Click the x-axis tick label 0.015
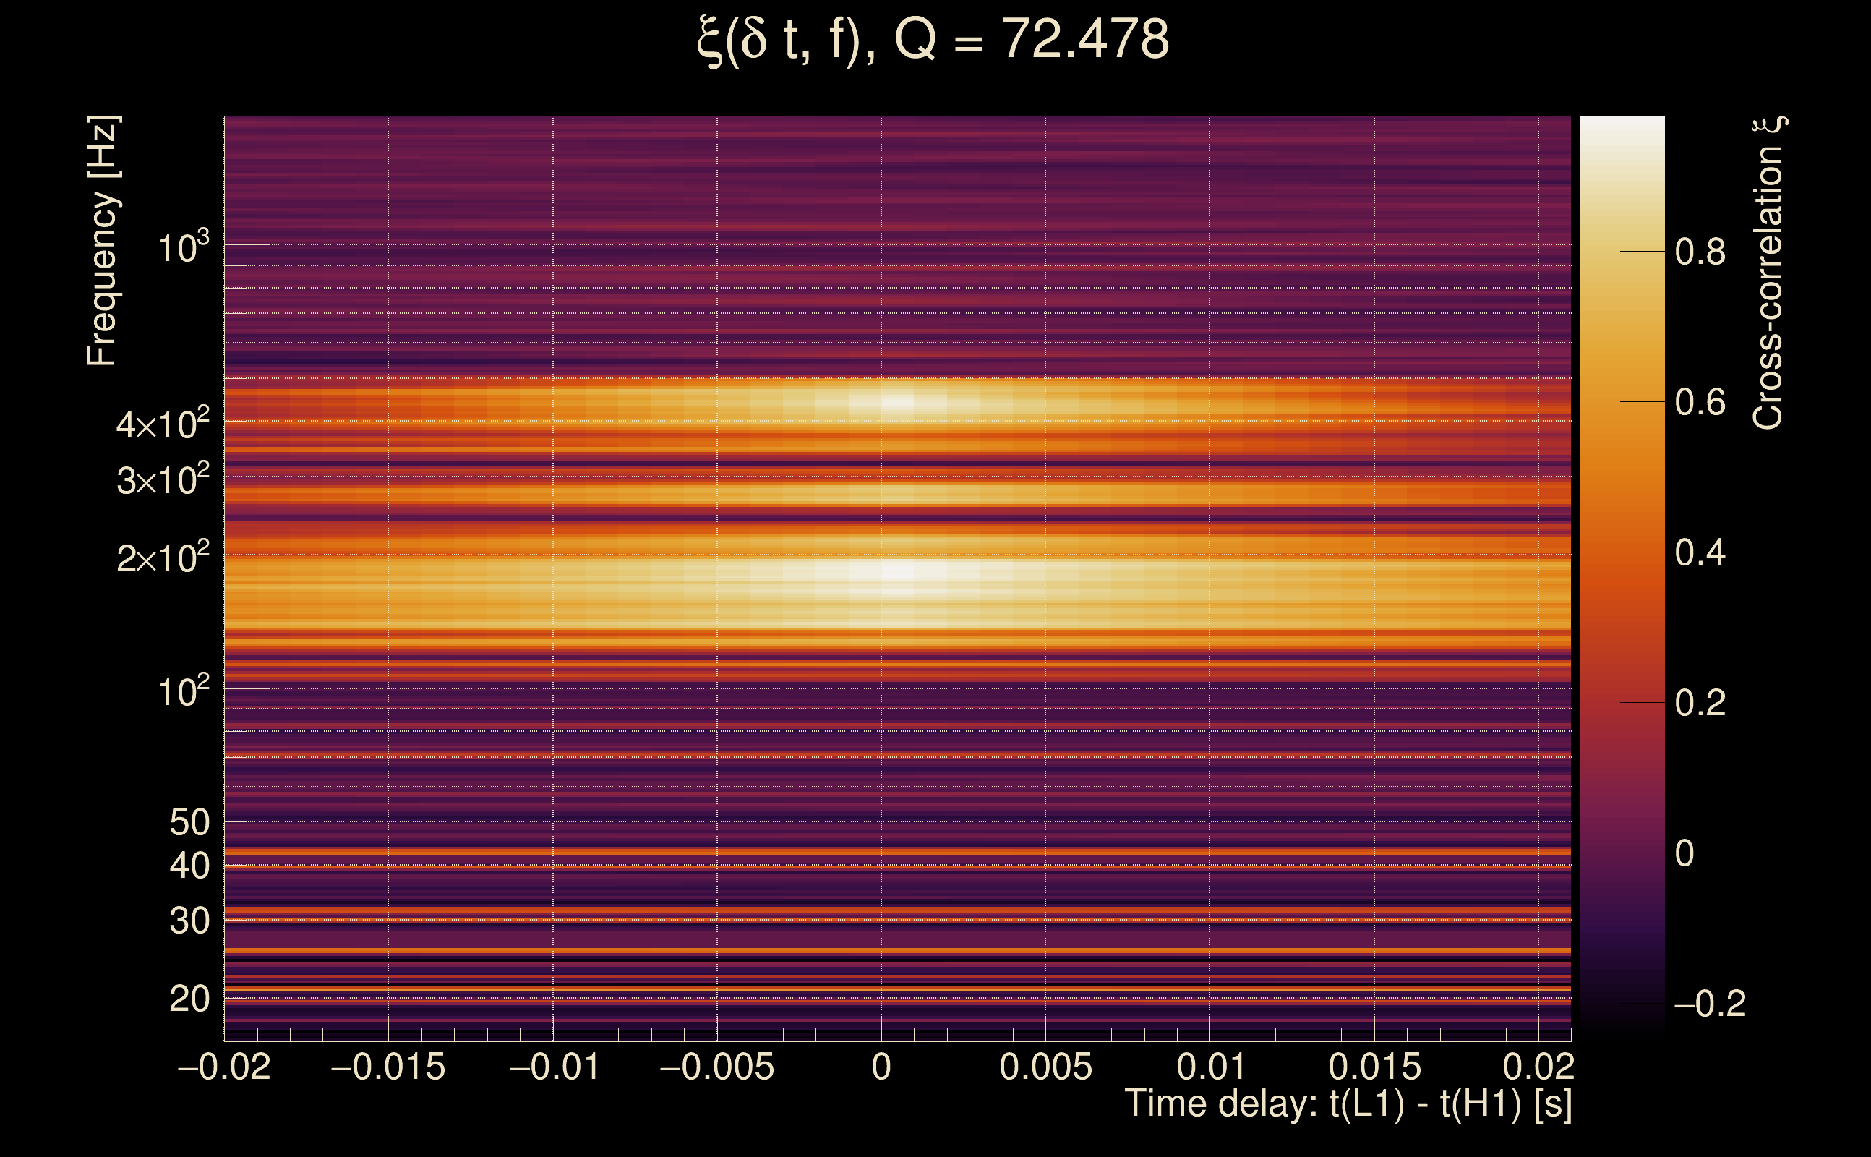The height and width of the screenshot is (1157, 1871). pyautogui.click(x=1374, y=1067)
